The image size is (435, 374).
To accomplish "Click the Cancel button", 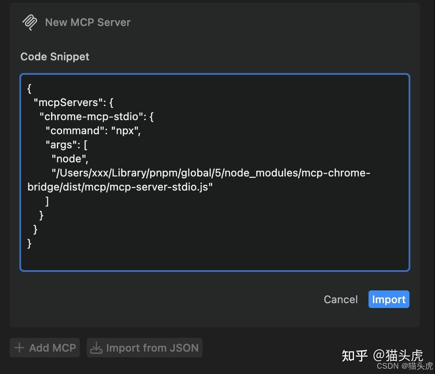I will click(x=340, y=299).
